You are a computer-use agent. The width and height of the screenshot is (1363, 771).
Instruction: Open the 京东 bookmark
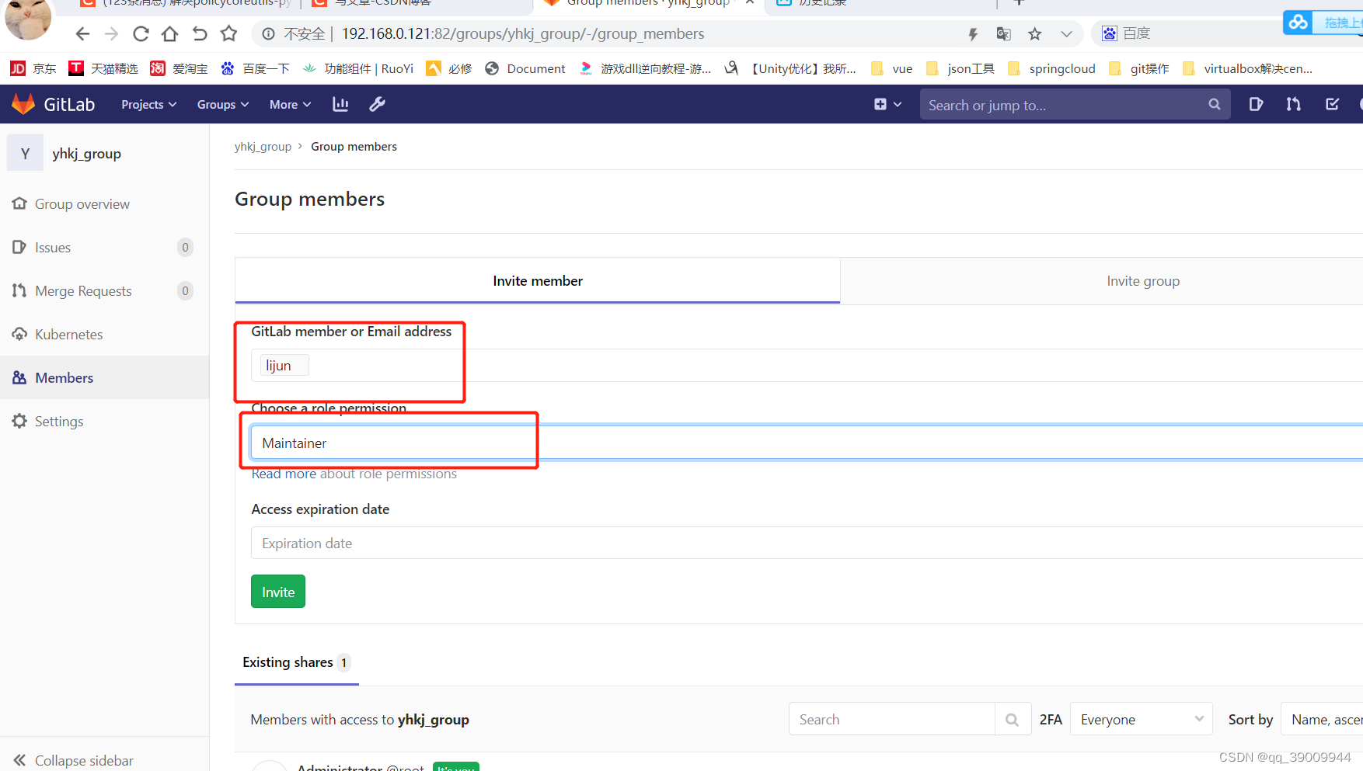[x=33, y=68]
